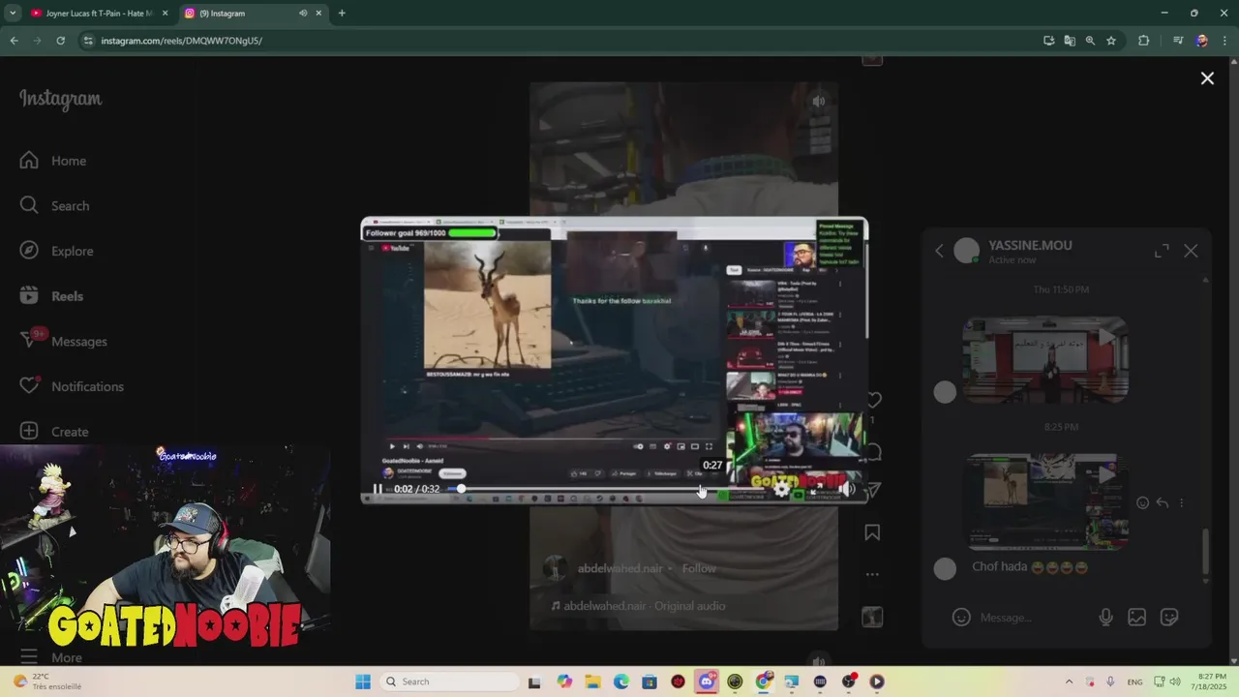
Task: Open emoji picker in message box
Action: (x=961, y=617)
